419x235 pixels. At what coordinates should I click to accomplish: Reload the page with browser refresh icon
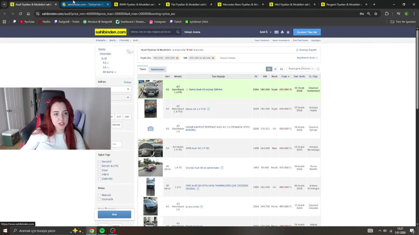click(20, 14)
